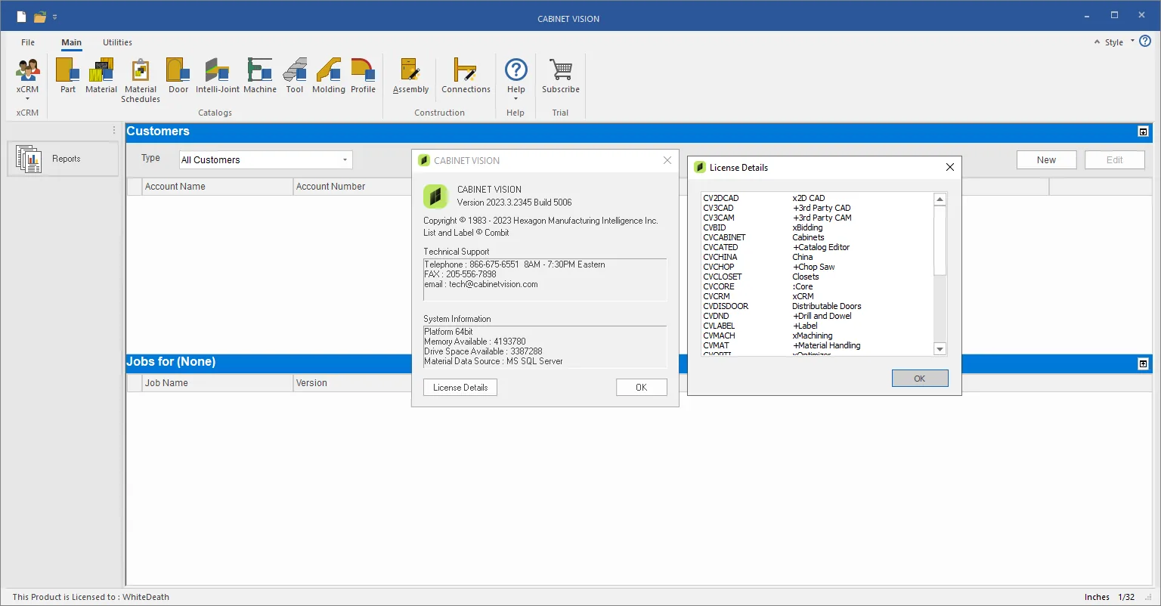Click the open folder icon in title bar

click(40, 17)
